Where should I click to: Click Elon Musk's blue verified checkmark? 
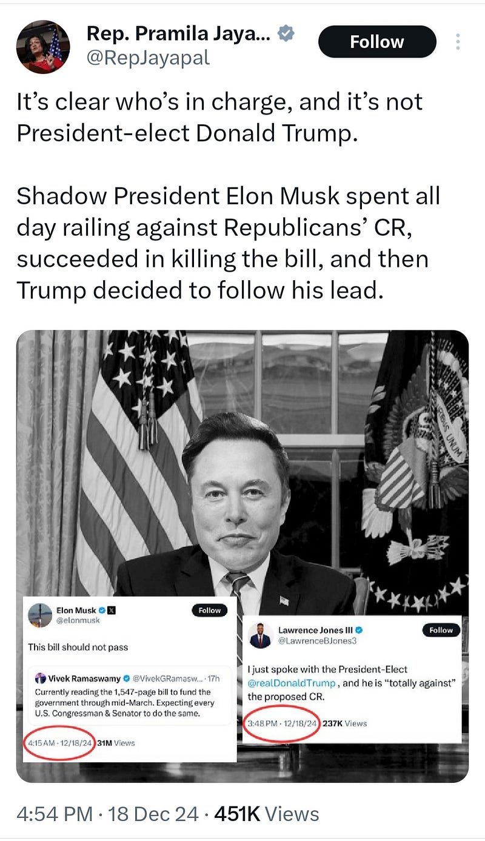tap(102, 610)
